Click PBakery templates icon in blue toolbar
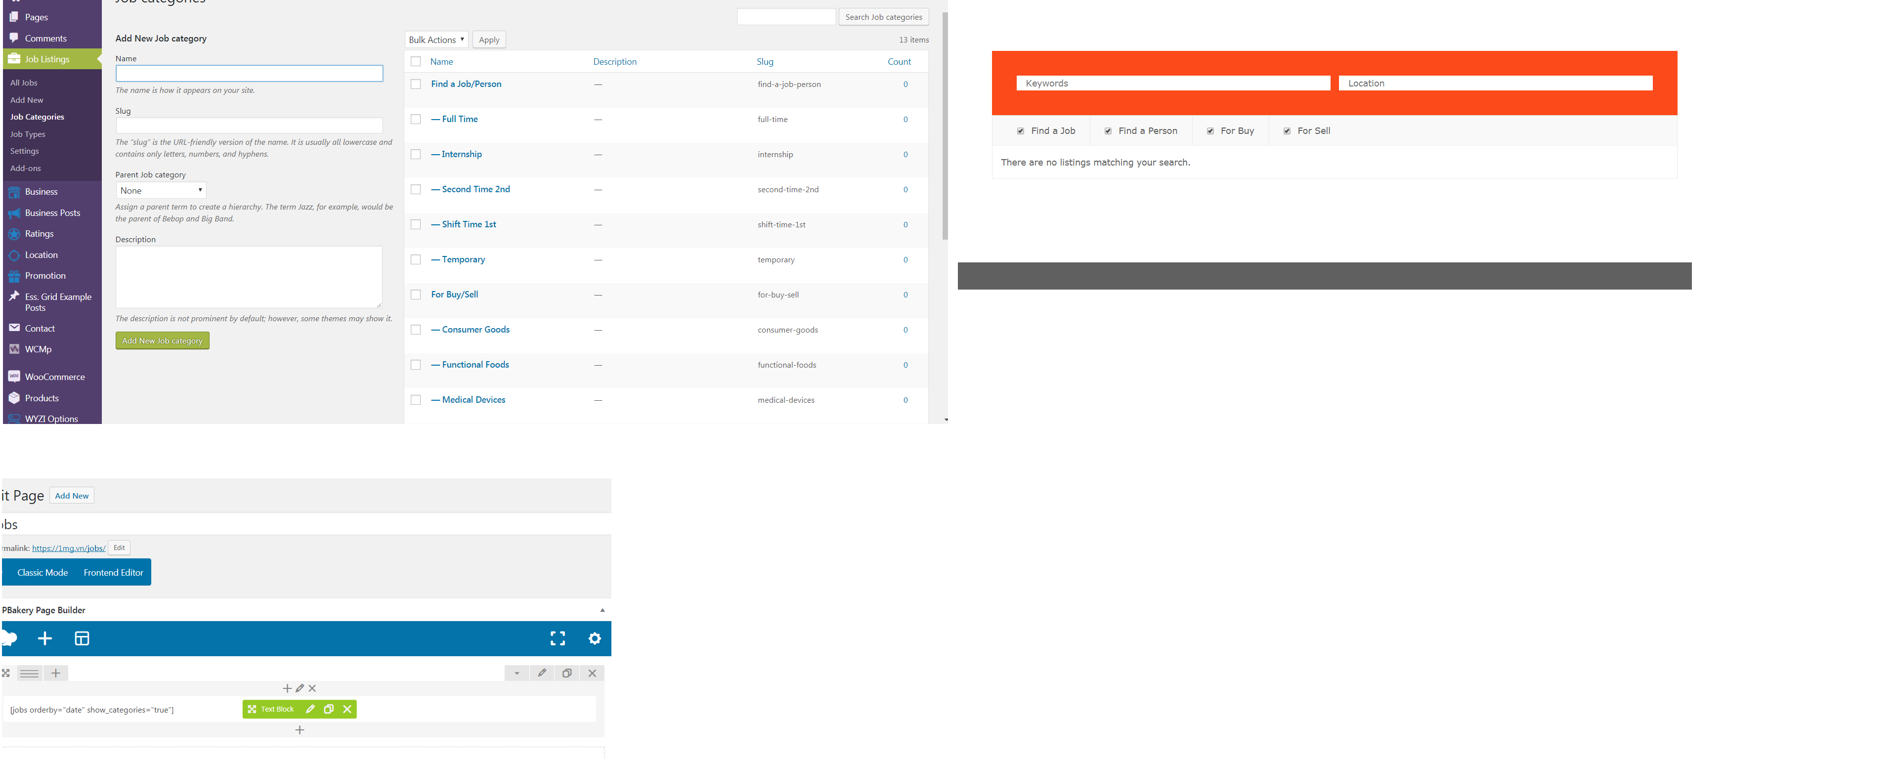 point(82,638)
